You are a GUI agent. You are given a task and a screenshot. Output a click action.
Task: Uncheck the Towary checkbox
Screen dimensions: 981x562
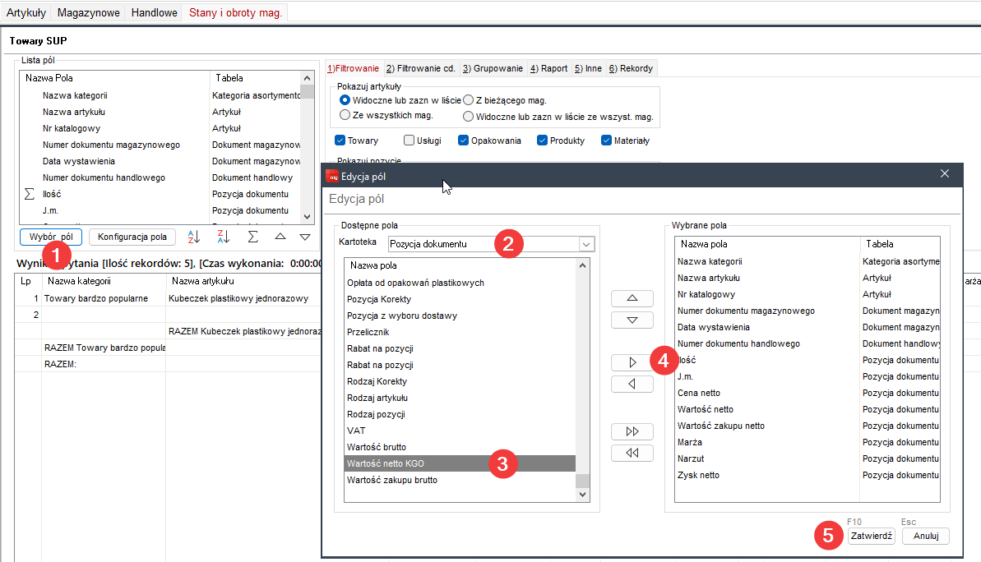pos(340,140)
